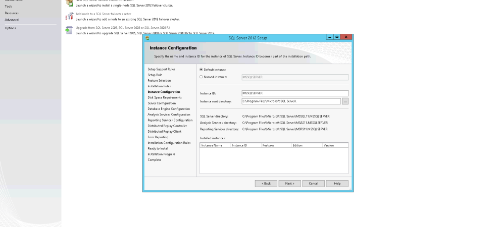Open Upgrade from SQL Server 2005, 2008 link
495x227 pixels.
coord(123,28)
